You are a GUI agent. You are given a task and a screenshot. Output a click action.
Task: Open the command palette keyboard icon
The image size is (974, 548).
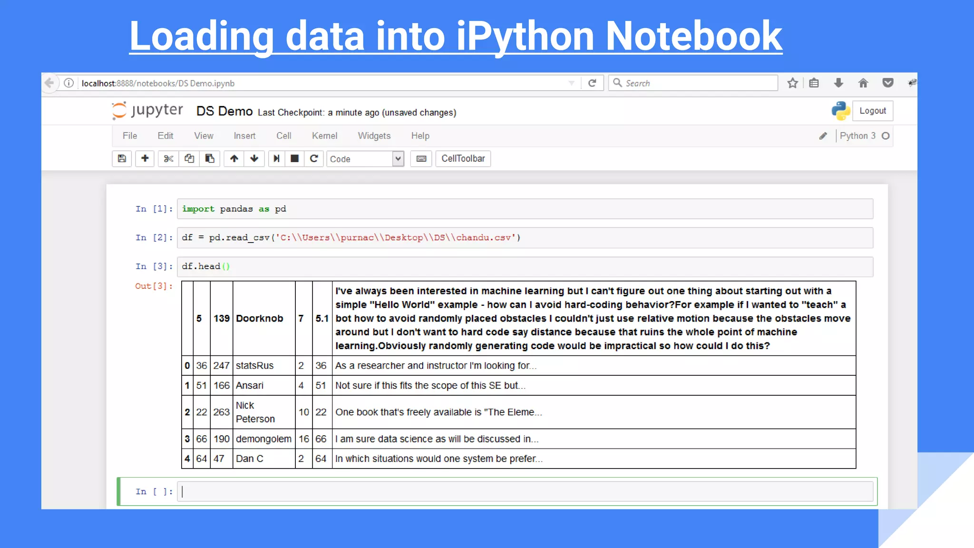coord(421,159)
